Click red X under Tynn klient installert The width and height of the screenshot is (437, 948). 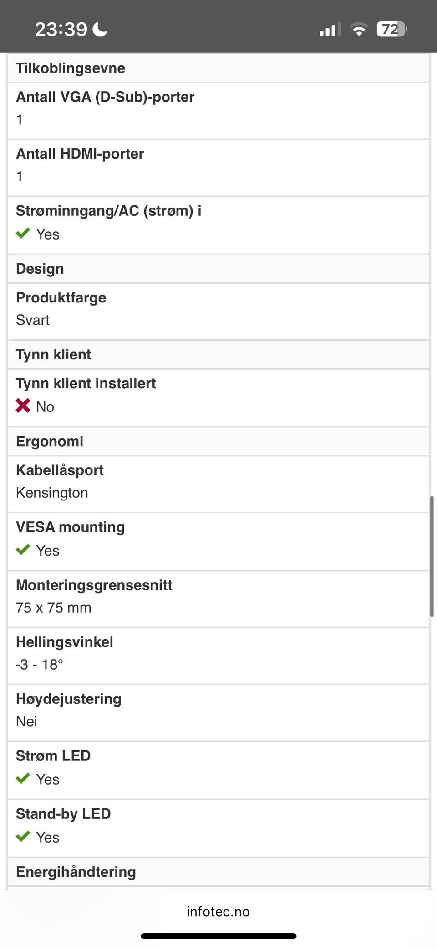(x=23, y=406)
